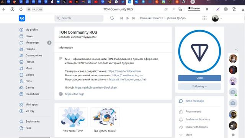Open the chat bubble icon at bottom right
245x138 pixels.
click(233, 135)
